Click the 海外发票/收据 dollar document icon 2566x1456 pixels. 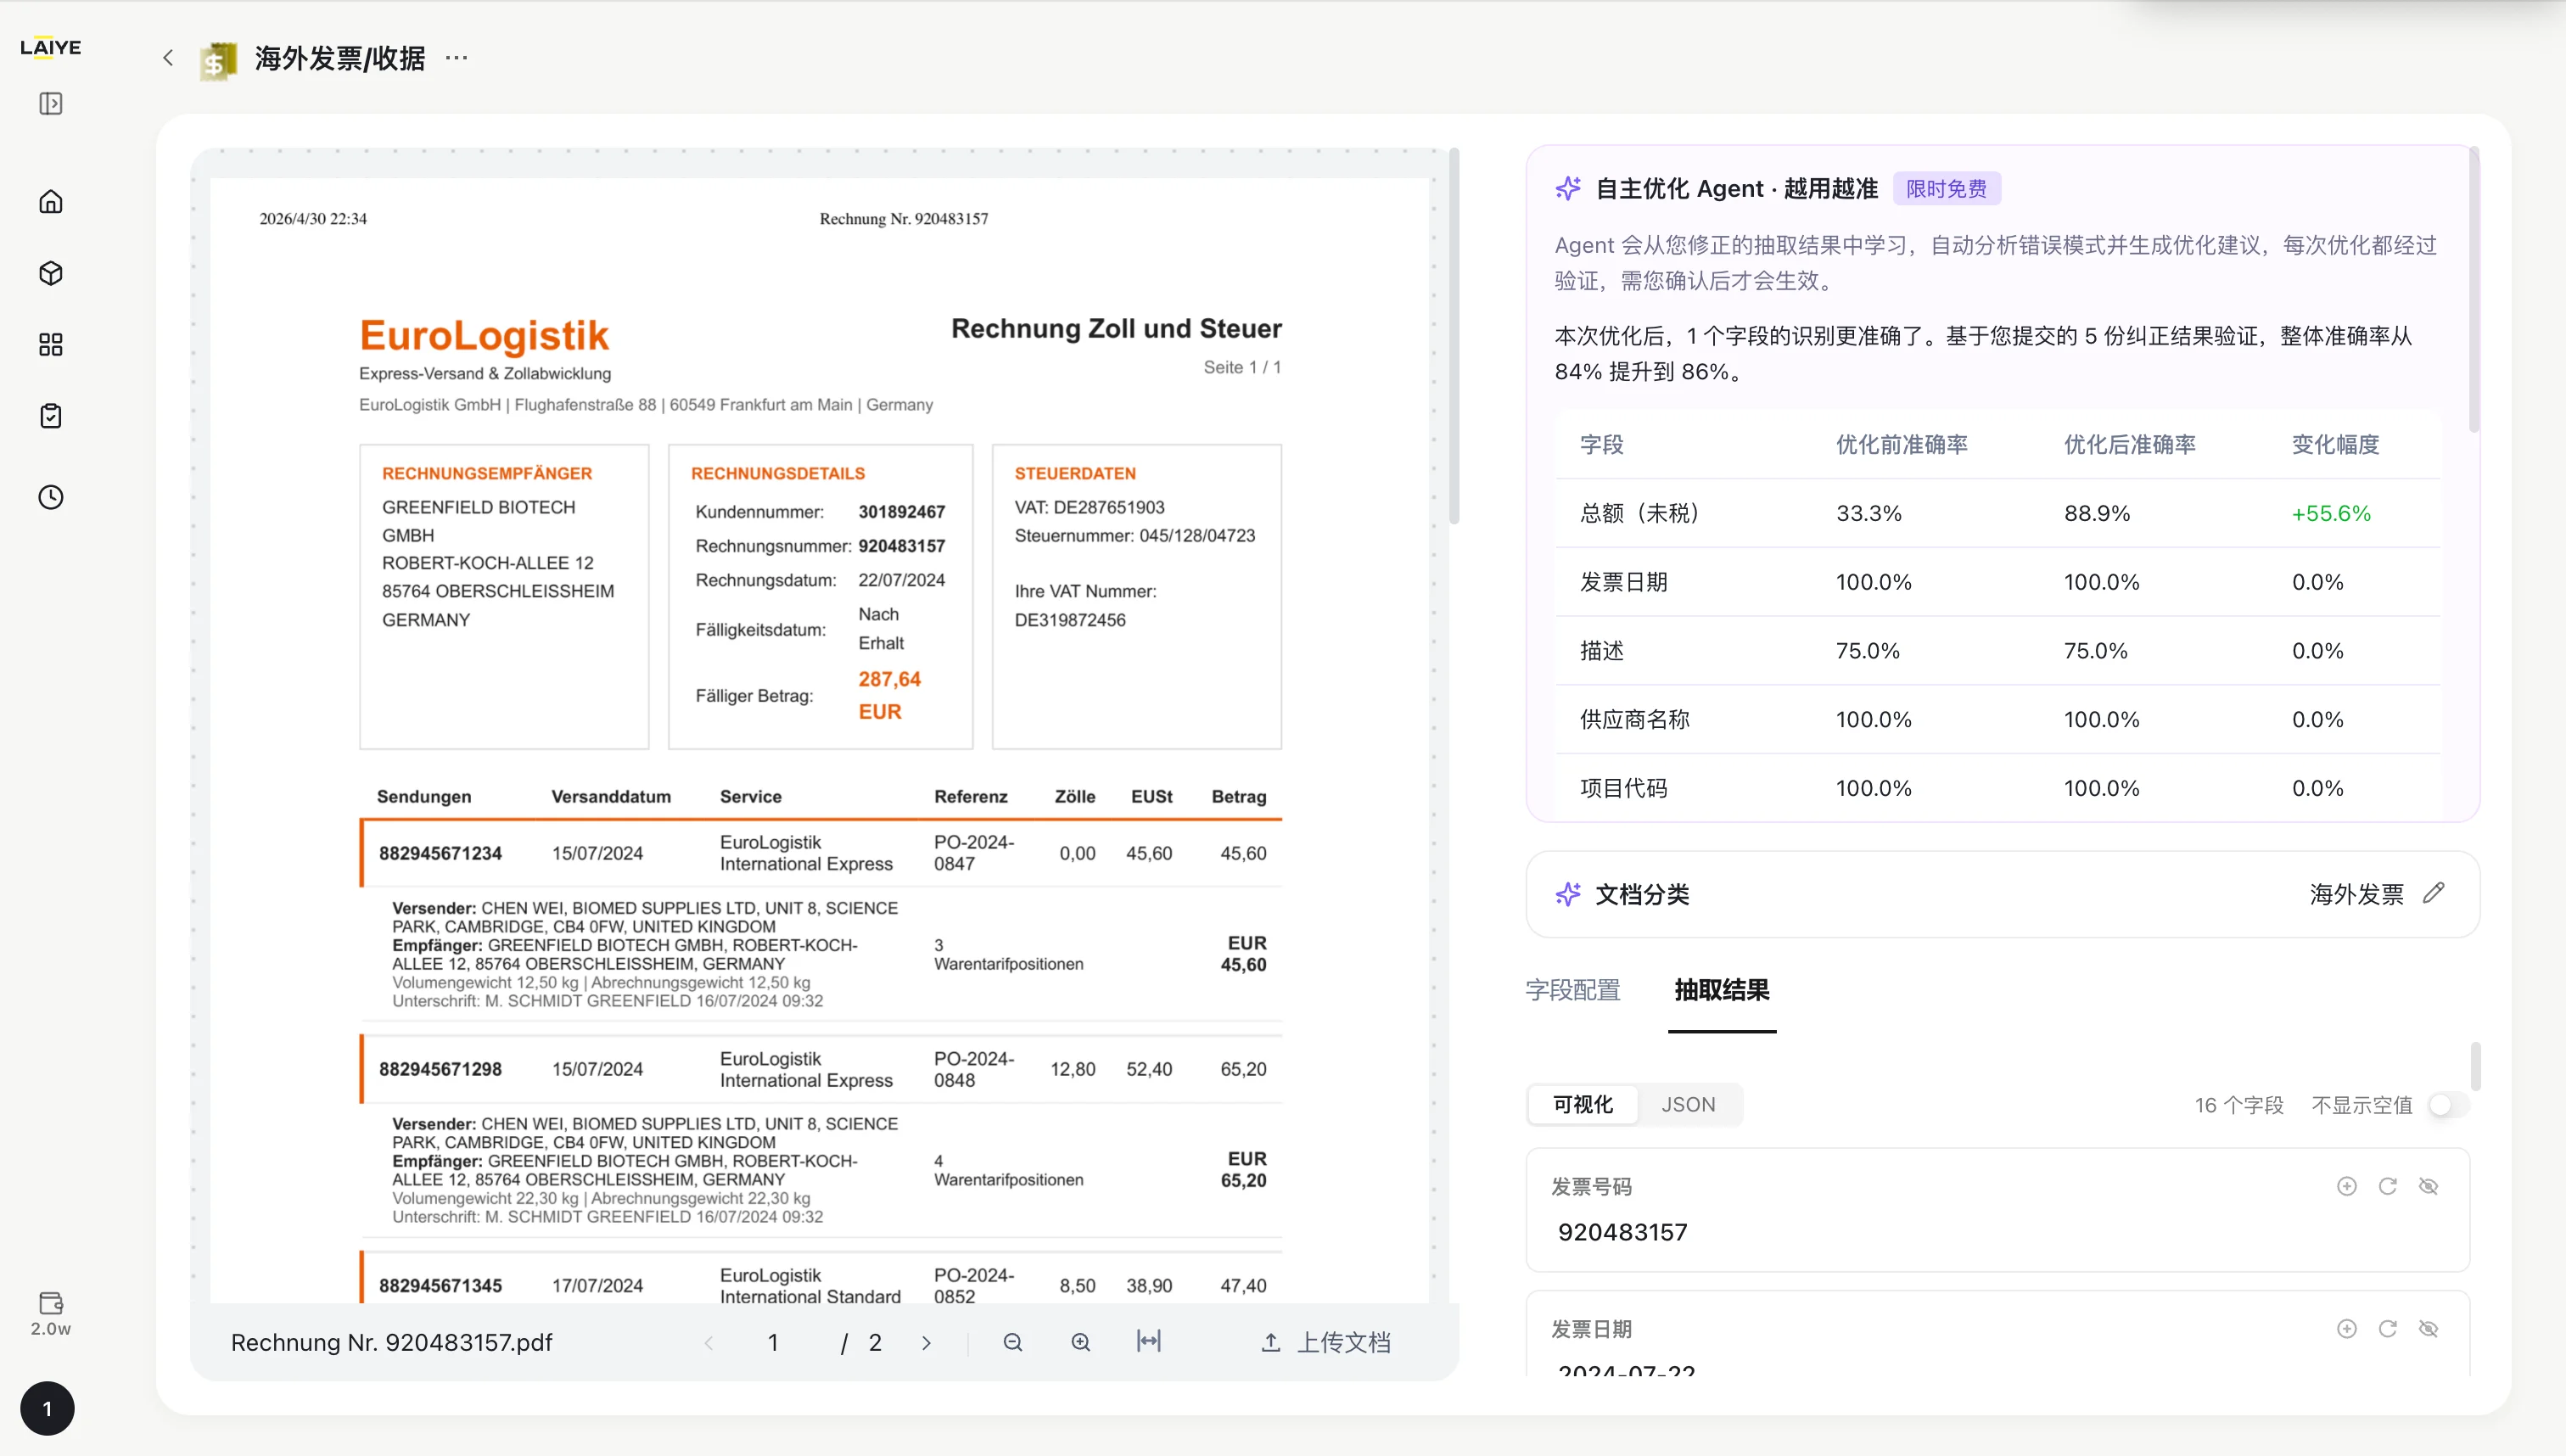pyautogui.click(x=218, y=60)
